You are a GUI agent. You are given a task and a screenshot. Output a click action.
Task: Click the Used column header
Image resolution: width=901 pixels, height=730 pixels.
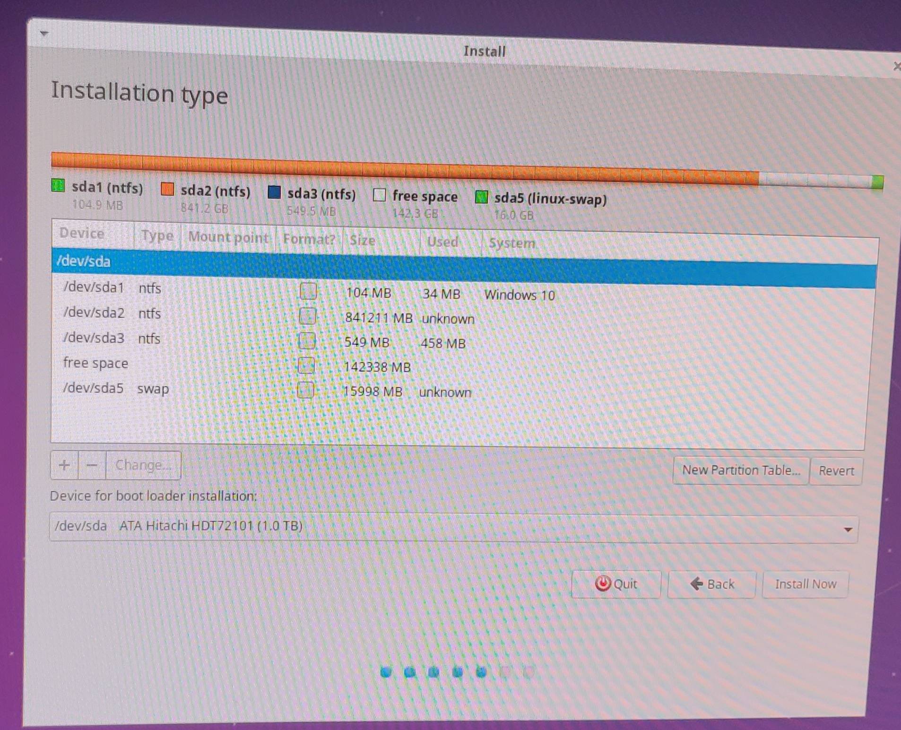[450, 242]
